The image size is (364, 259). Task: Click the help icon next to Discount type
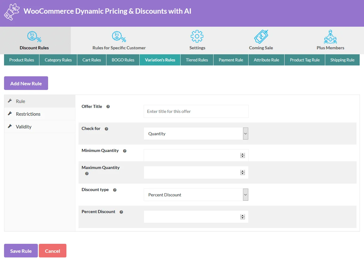[115, 190]
